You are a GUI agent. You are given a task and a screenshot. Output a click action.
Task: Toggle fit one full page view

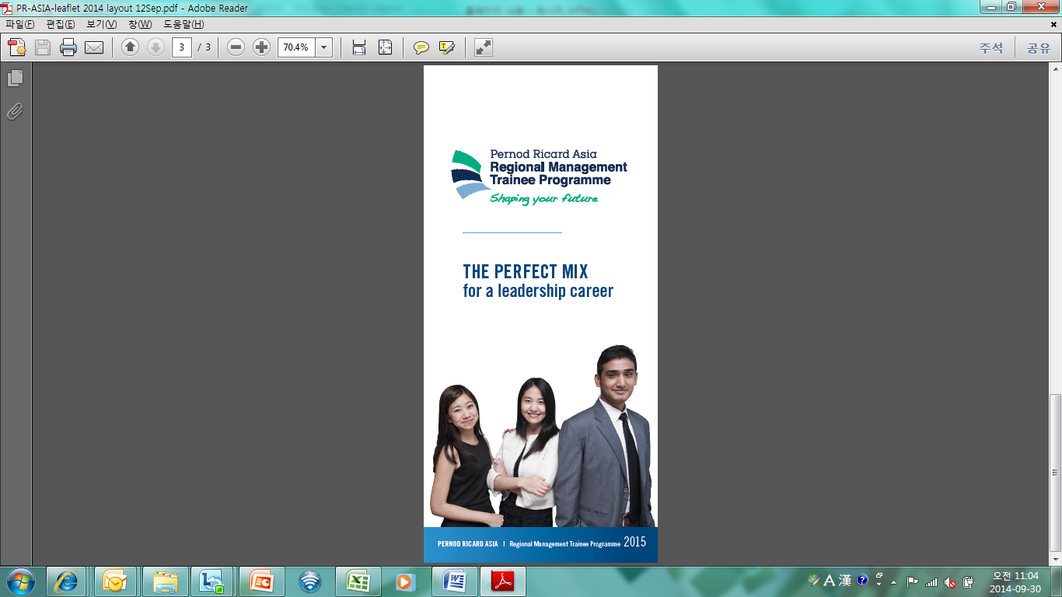385,47
